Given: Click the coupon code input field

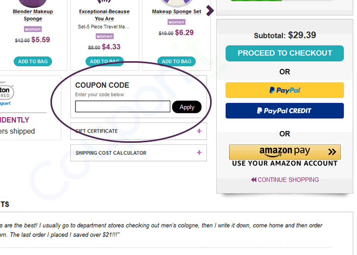Looking at the screenshot, I should tap(122, 107).
